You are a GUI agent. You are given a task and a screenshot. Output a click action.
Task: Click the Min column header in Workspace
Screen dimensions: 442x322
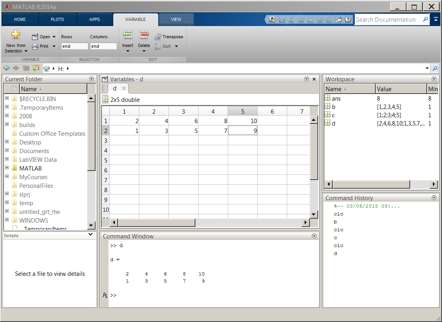pyautogui.click(x=433, y=89)
